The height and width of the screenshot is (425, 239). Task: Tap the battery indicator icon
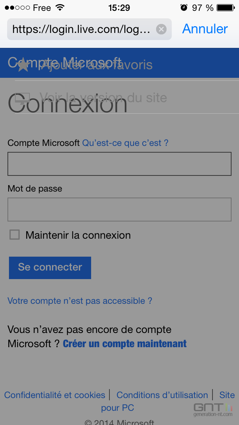coord(226,7)
